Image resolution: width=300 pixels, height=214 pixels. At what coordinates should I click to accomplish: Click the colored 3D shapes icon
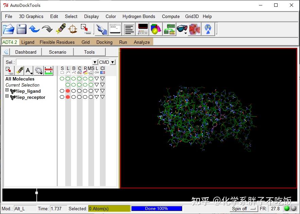[x=156, y=29]
